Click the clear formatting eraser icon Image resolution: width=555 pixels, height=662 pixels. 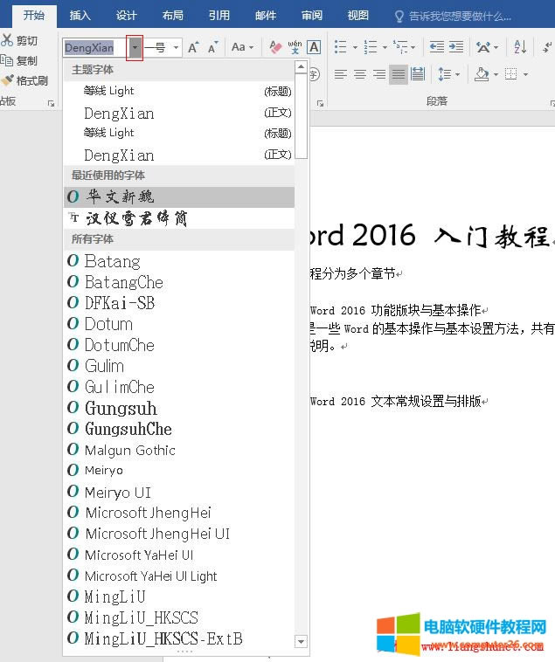[275, 47]
